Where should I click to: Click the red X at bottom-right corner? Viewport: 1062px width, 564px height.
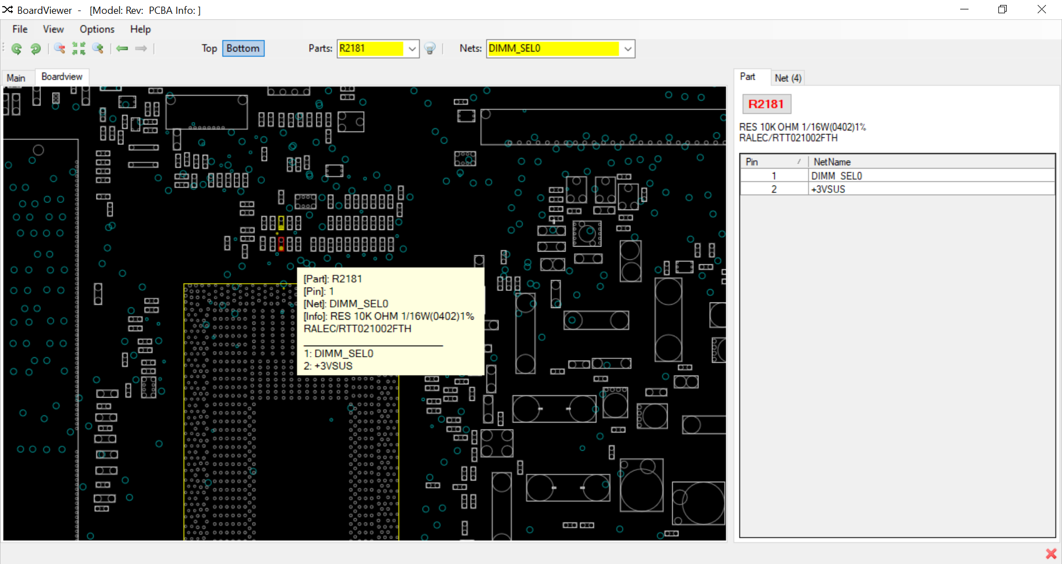1051,553
